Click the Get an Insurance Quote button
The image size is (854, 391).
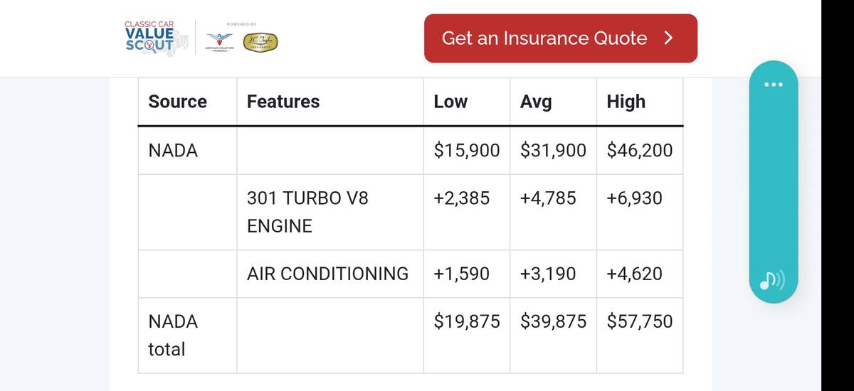pos(561,38)
